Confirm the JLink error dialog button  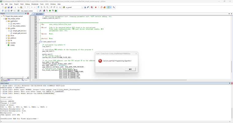click(x=130, y=69)
